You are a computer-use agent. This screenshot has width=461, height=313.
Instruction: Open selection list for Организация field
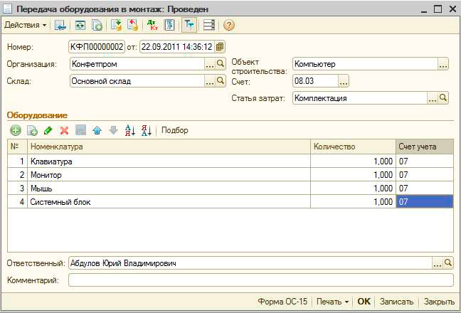[x=209, y=64]
